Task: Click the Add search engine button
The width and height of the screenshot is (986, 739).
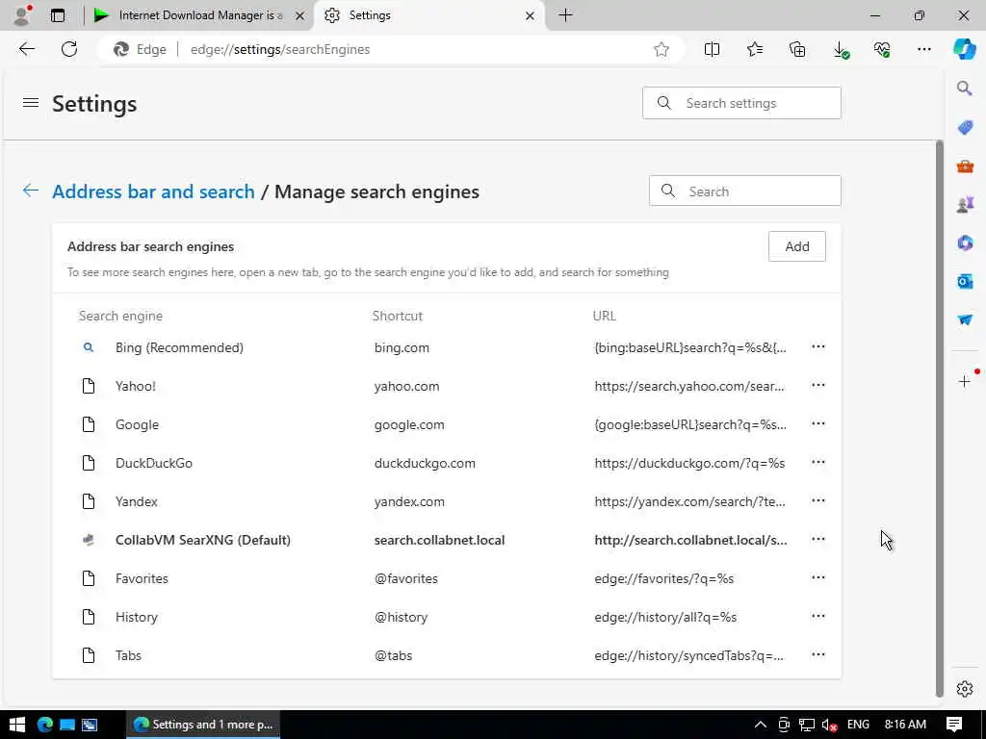Action: 796,246
